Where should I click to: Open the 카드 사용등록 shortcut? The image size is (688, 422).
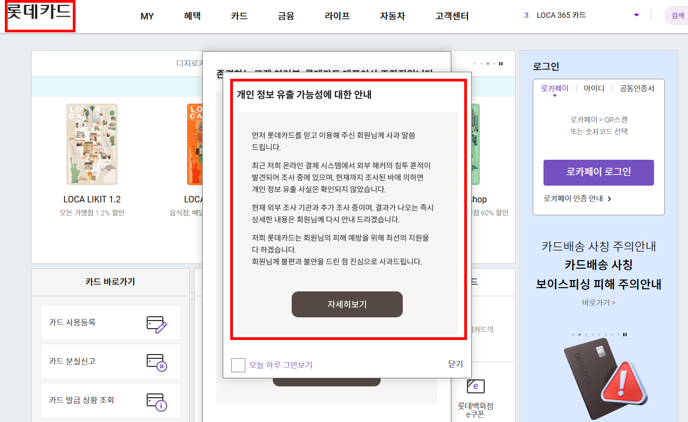click(x=111, y=323)
